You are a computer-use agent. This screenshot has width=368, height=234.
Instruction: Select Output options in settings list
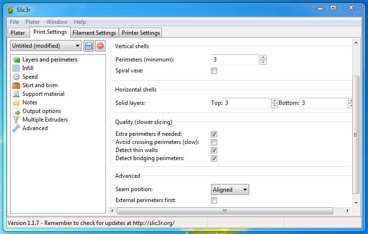click(42, 111)
